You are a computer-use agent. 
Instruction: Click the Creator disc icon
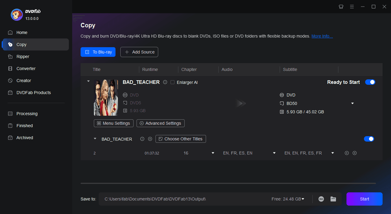pyautogui.click(x=11, y=81)
